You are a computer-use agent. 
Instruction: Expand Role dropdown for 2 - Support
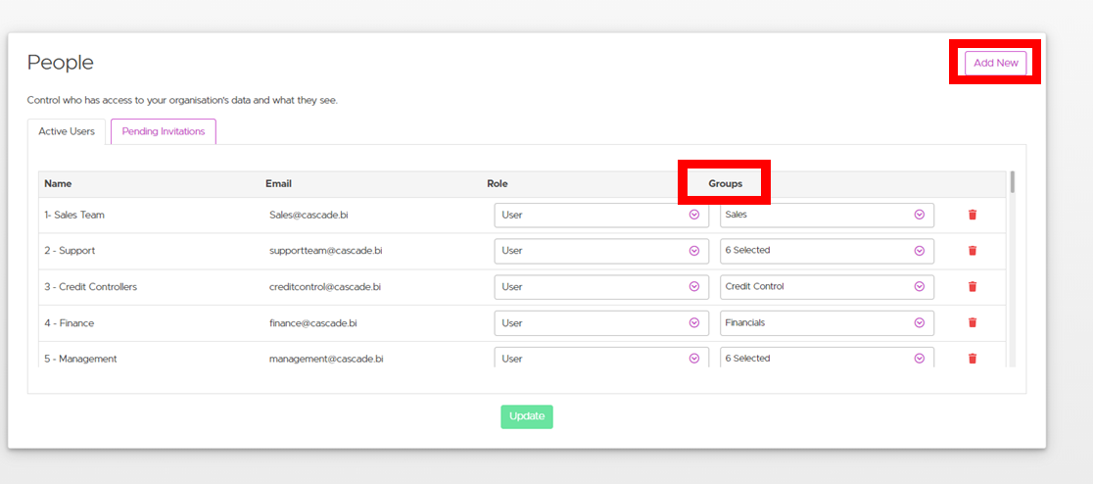(600, 251)
